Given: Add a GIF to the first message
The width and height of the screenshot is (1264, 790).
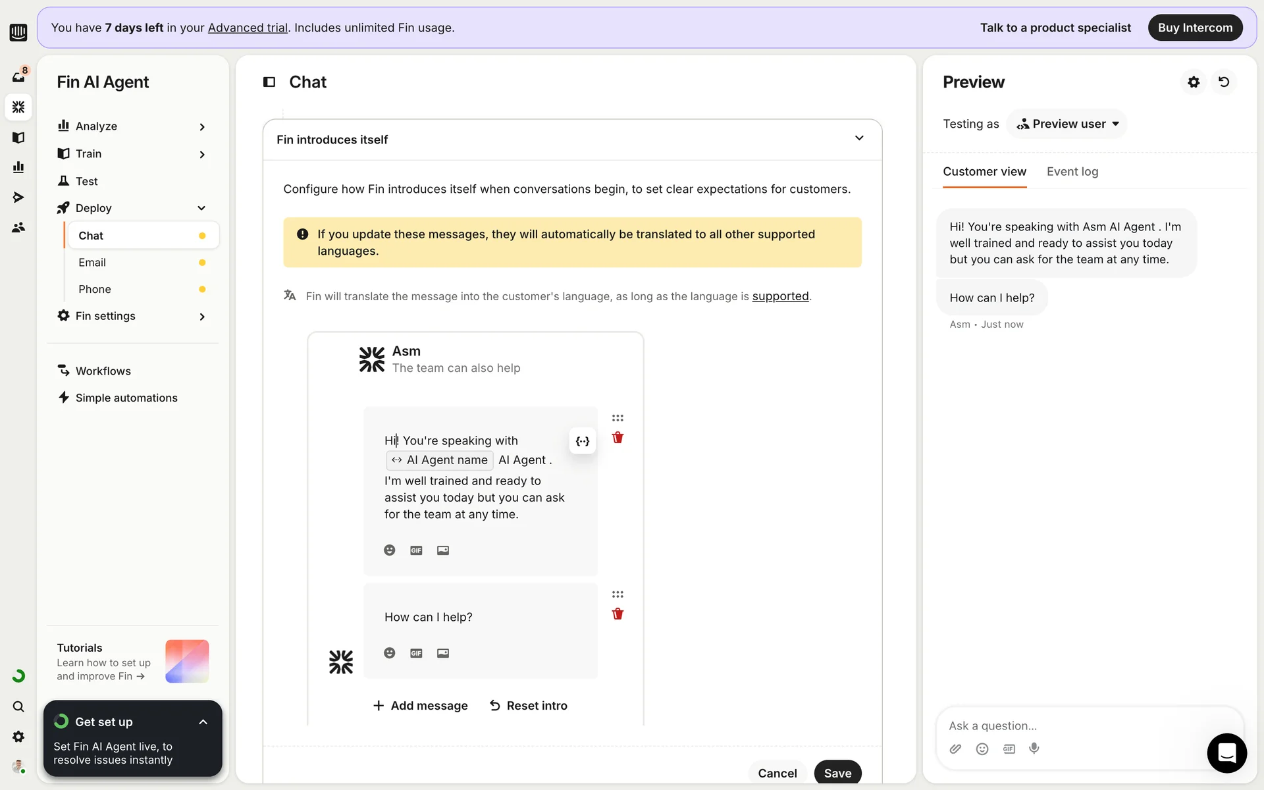Looking at the screenshot, I should click(x=416, y=550).
